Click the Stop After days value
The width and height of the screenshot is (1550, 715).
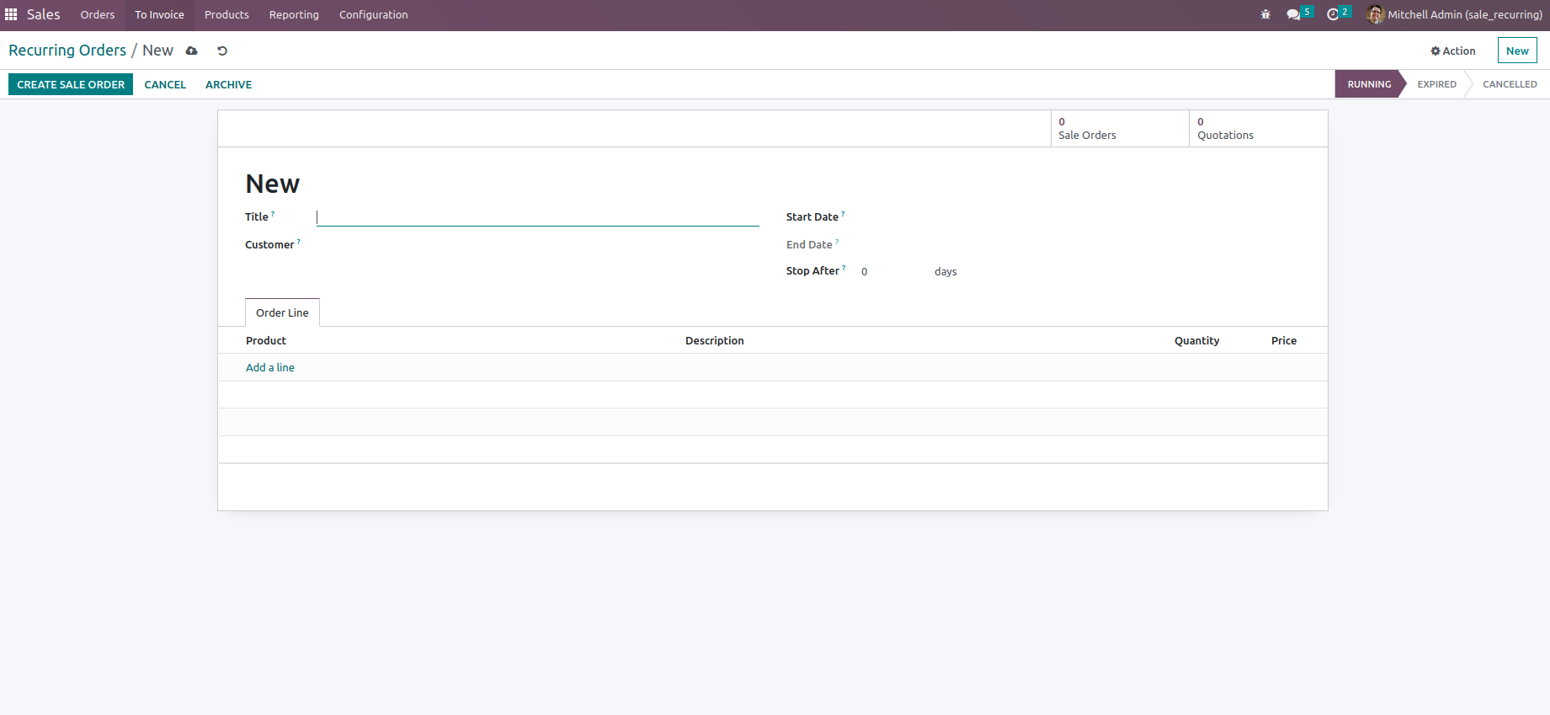click(892, 271)
